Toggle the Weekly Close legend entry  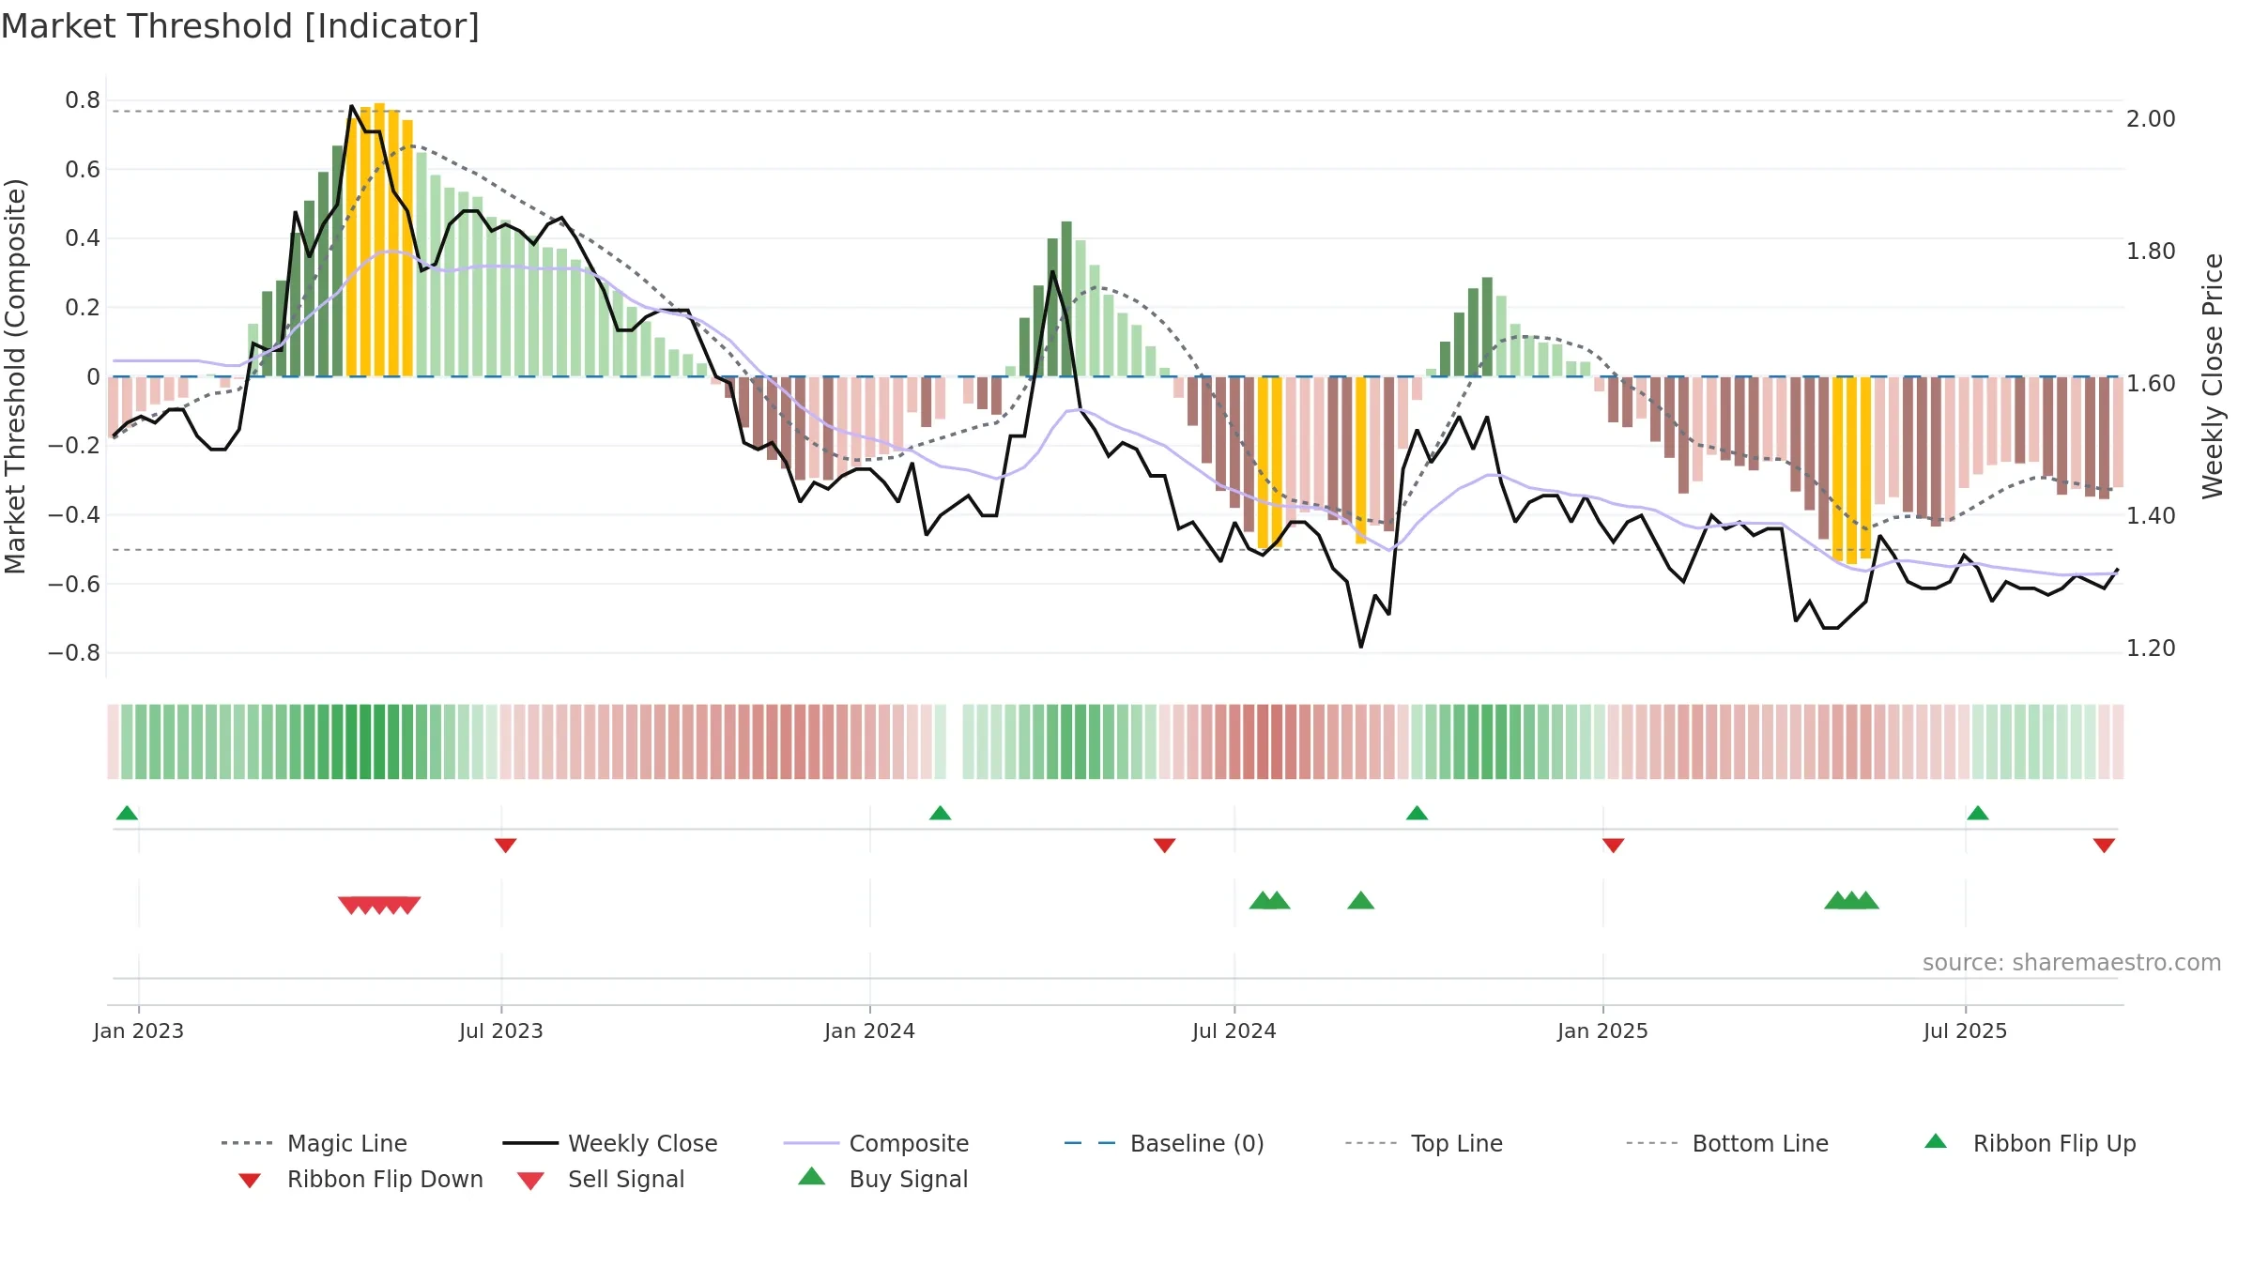click(610, 1143)
